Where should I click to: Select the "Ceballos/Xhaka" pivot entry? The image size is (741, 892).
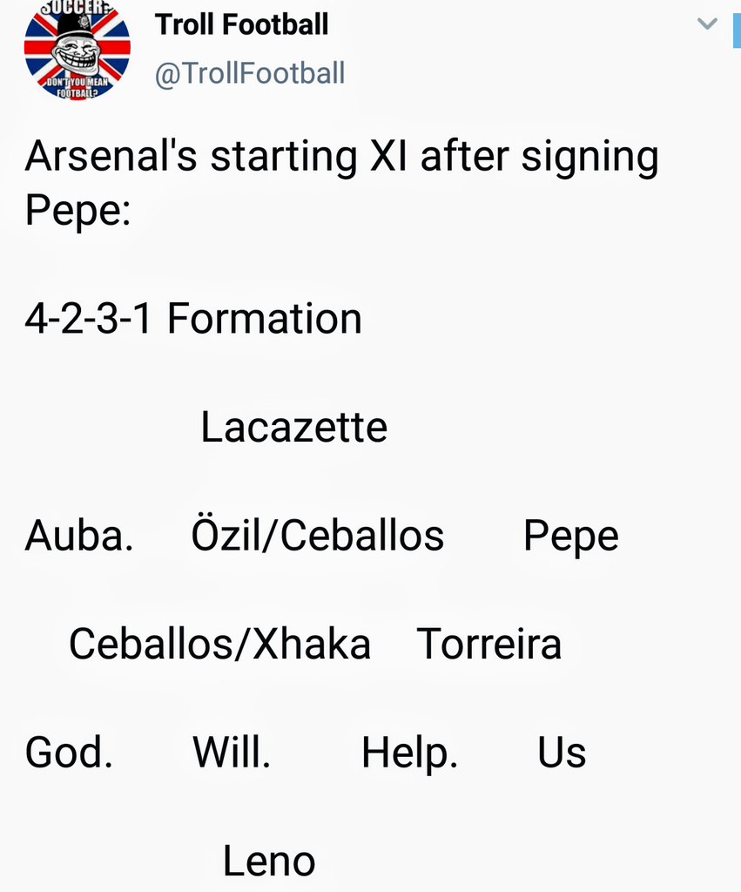point(219,645)
